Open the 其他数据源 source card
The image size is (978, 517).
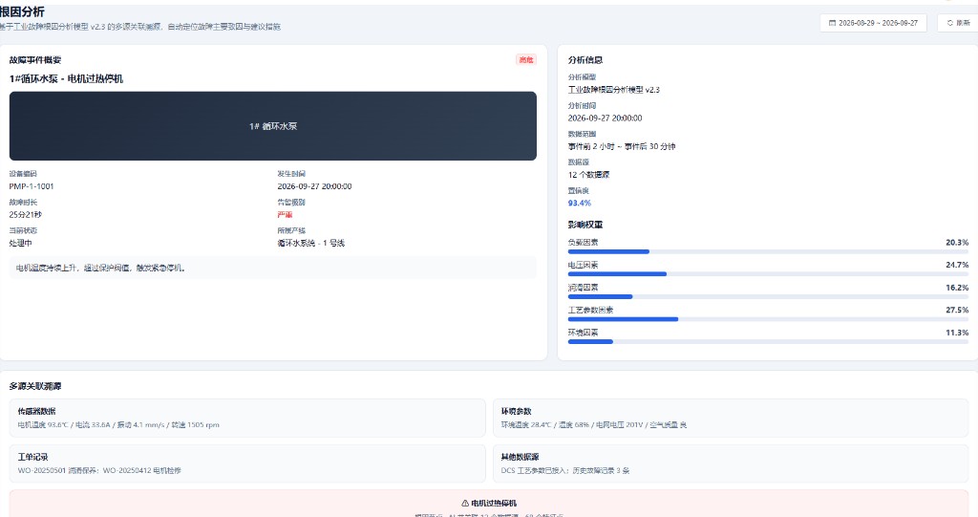pyautogui.click(x=731, y=463)
